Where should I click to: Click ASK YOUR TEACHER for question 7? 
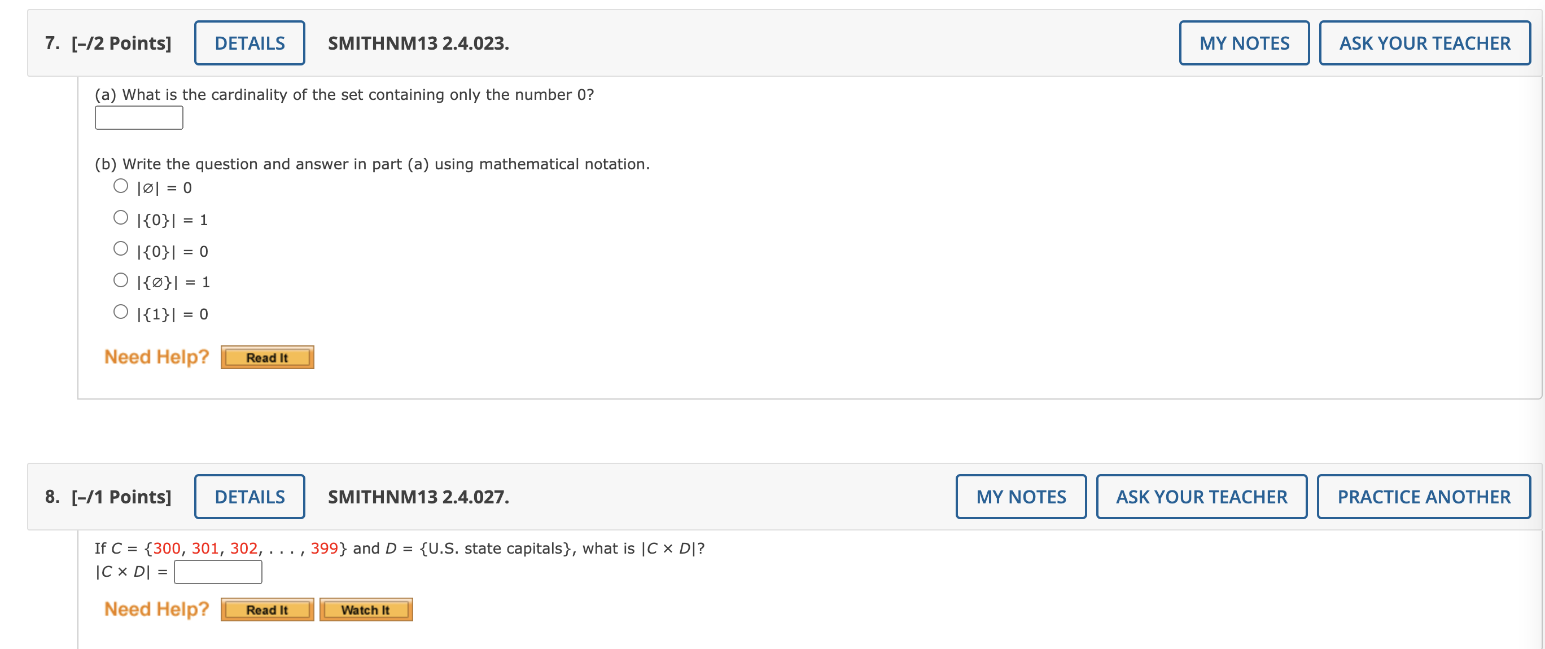coord(1424,42)
